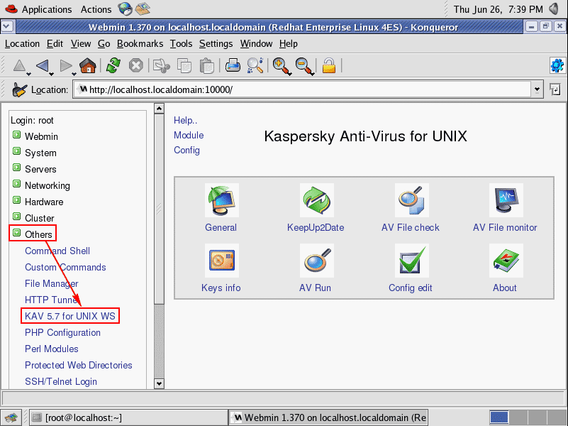The height and width of the screenshot is (426, 568).
Task: Switch to the root@localhost terminal taskbar button
Action: [x=128, y=417]
